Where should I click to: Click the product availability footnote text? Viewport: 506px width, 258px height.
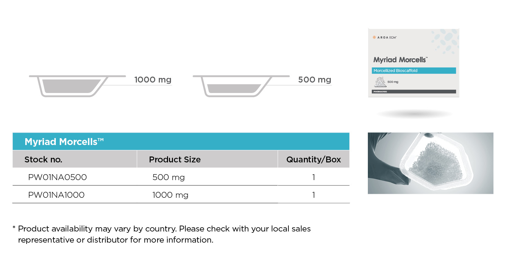(x=161, y=234)
